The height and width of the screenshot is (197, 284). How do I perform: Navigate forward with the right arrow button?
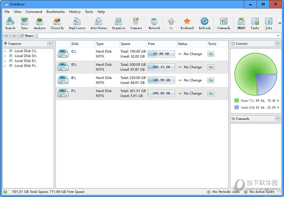tap(14, 36)
